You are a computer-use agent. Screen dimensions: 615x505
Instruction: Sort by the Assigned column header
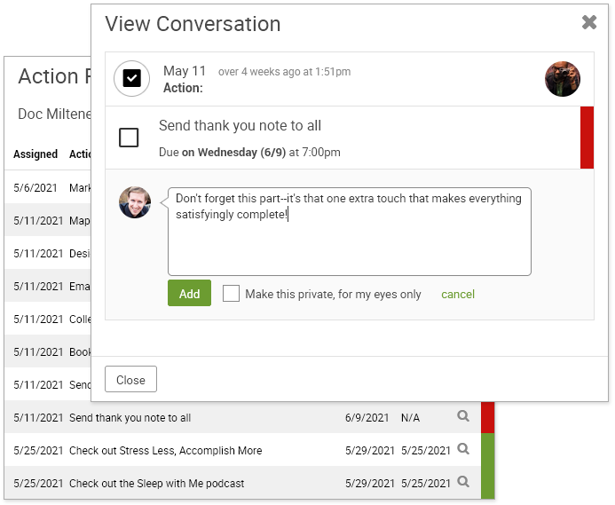point(35,154)
